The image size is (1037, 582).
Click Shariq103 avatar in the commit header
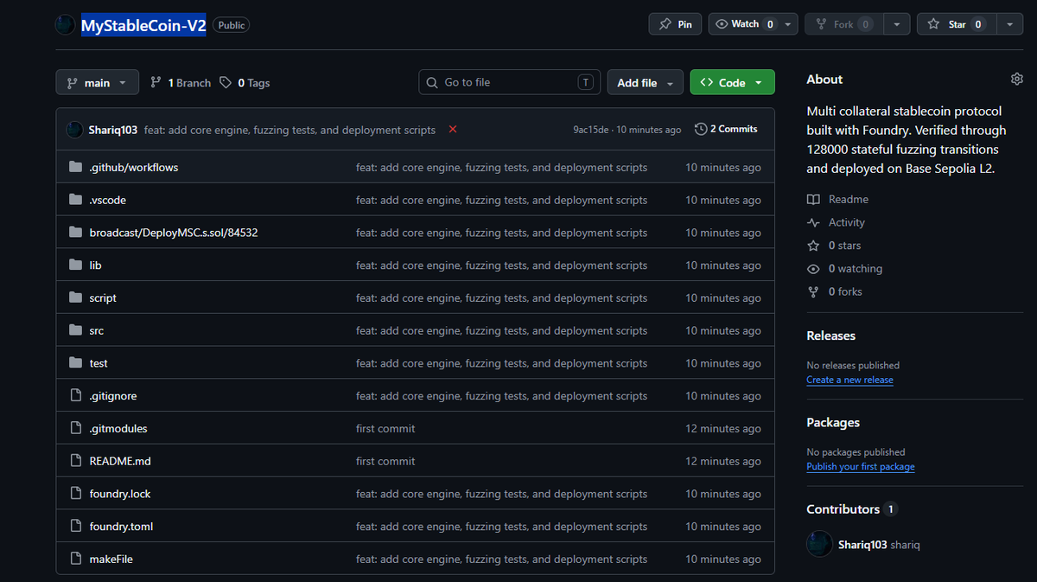pos(74,130)
